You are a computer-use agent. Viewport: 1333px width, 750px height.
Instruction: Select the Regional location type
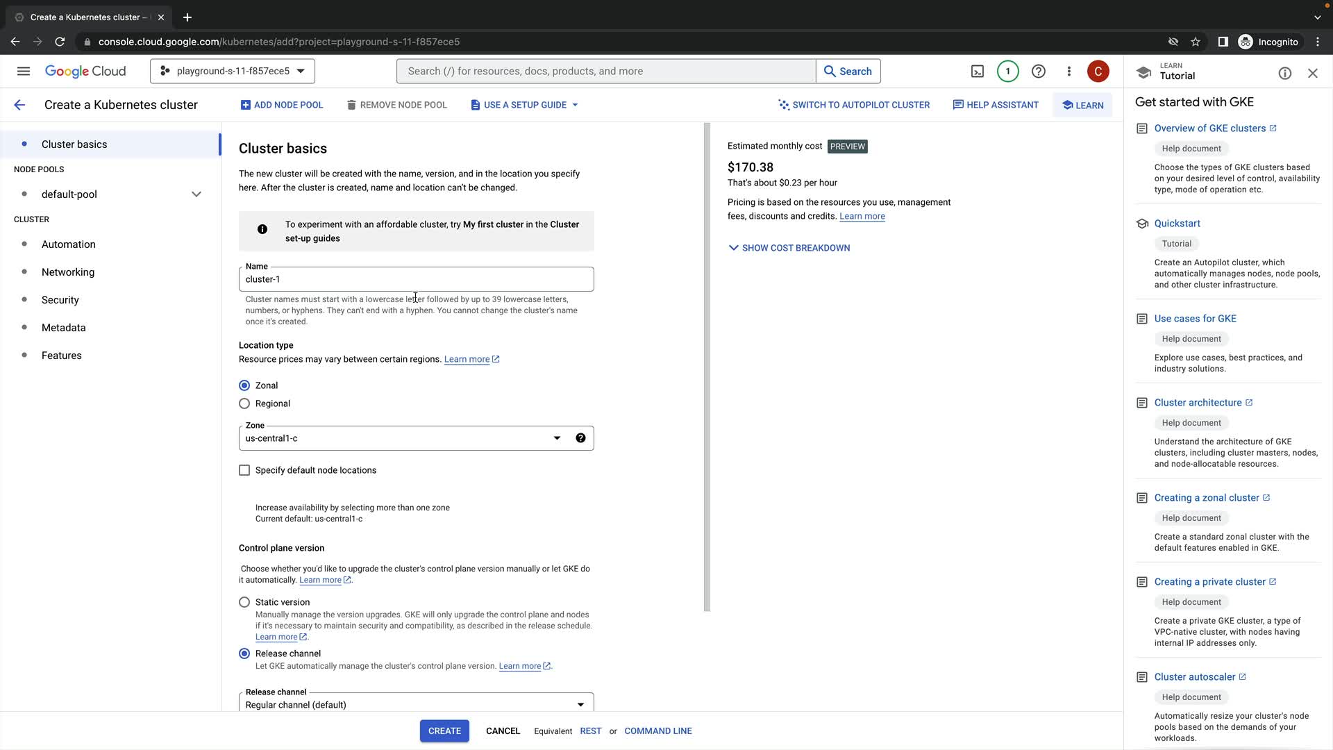pos(244,403)
